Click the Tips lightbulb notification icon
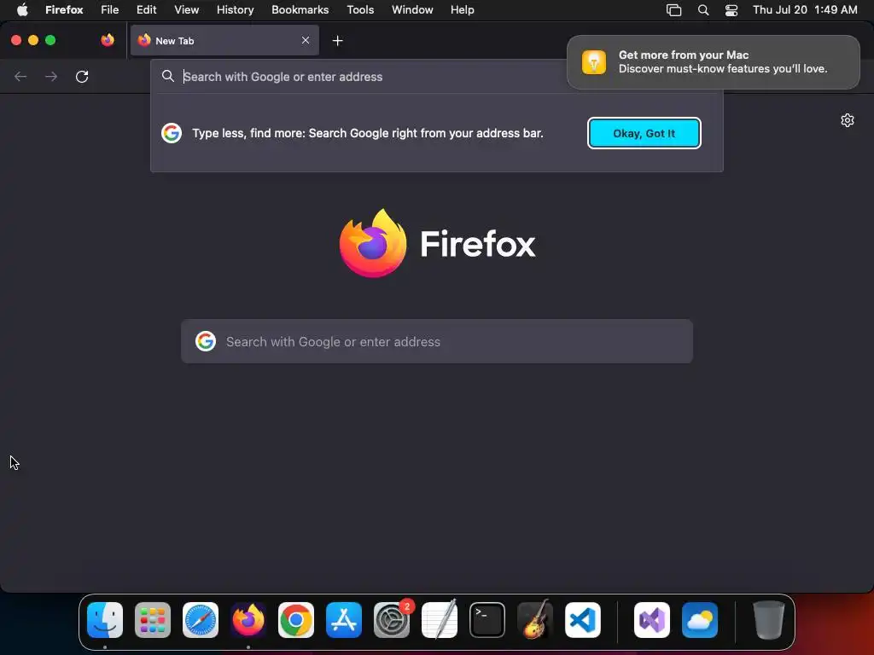 [594, 61]
